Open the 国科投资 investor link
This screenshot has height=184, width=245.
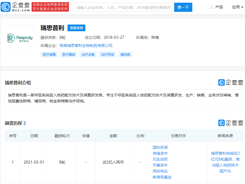[160, 147]
